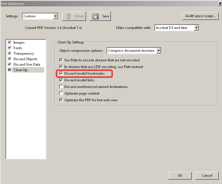Click Current PDF Version text
The width and height of the screenshot is (222, 184).
[53, 28]
